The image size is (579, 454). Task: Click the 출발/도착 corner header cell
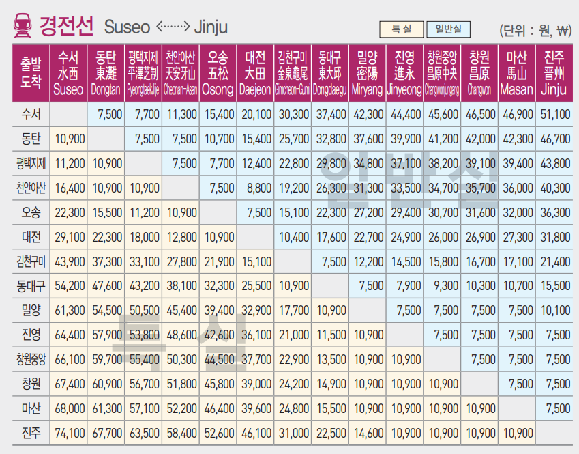pos(31,73)
